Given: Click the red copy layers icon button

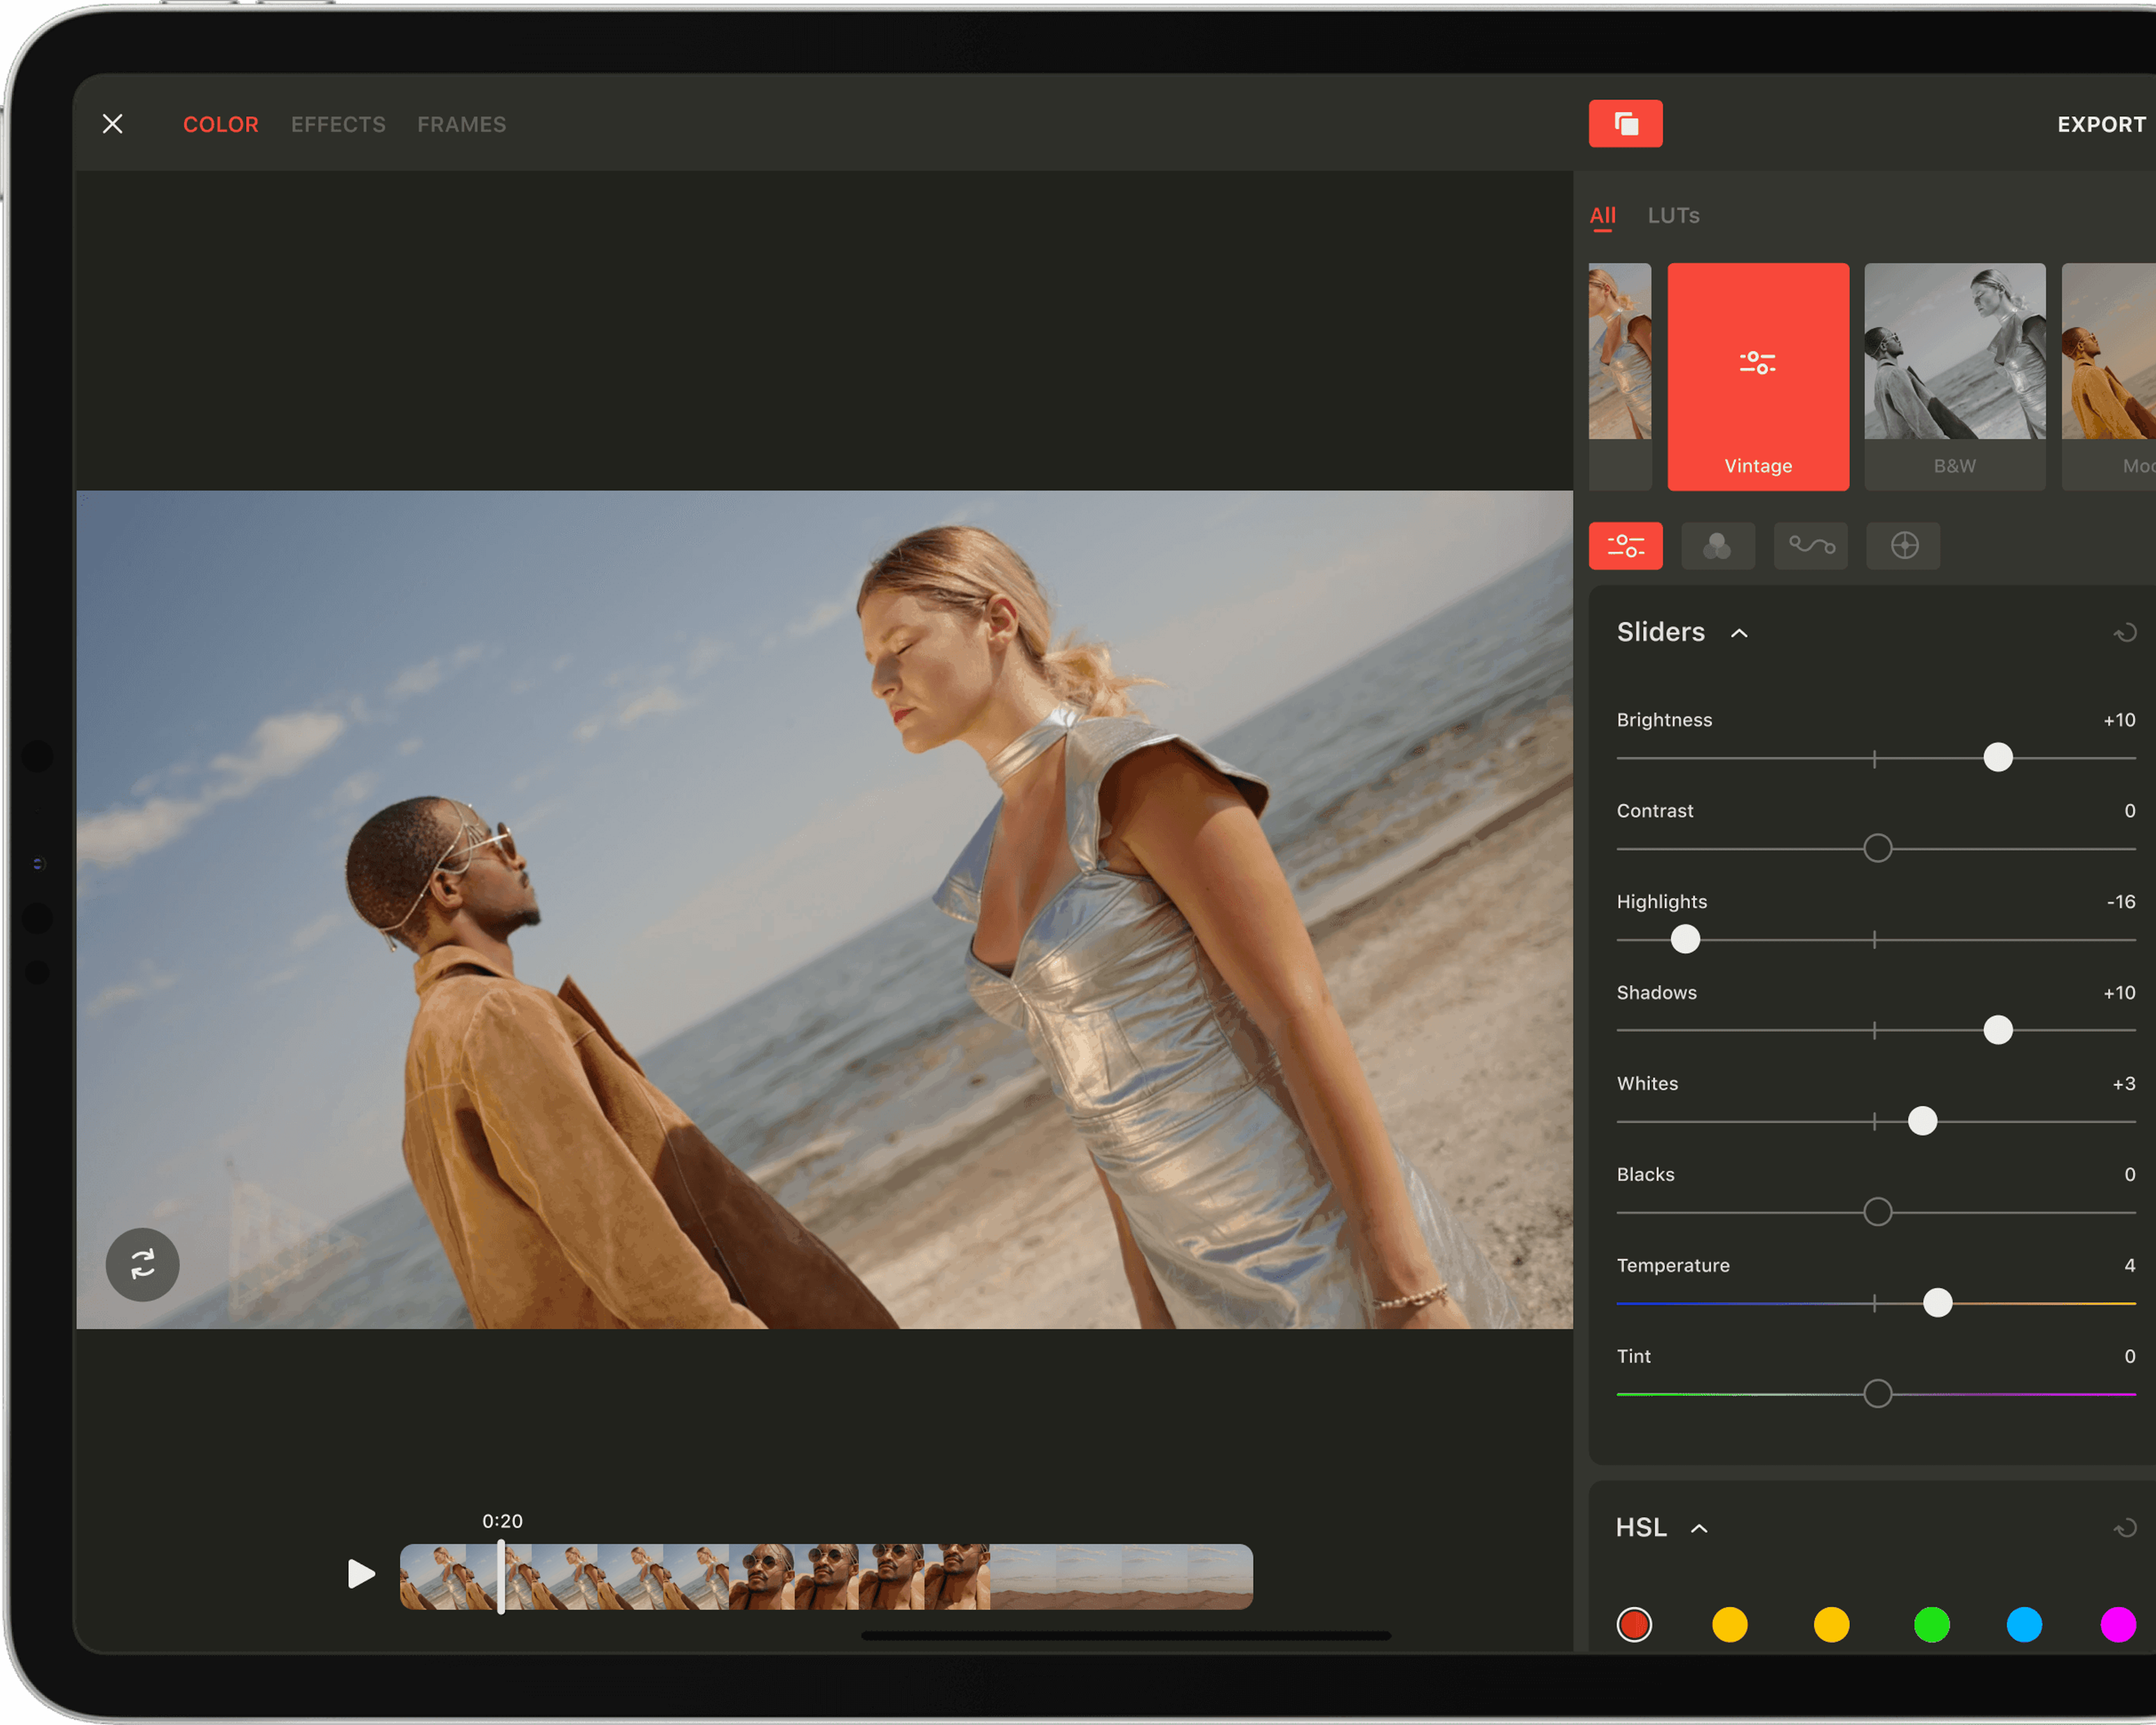Looking at the screenshot, I should pyautogui.click(x=1625, y=124).
